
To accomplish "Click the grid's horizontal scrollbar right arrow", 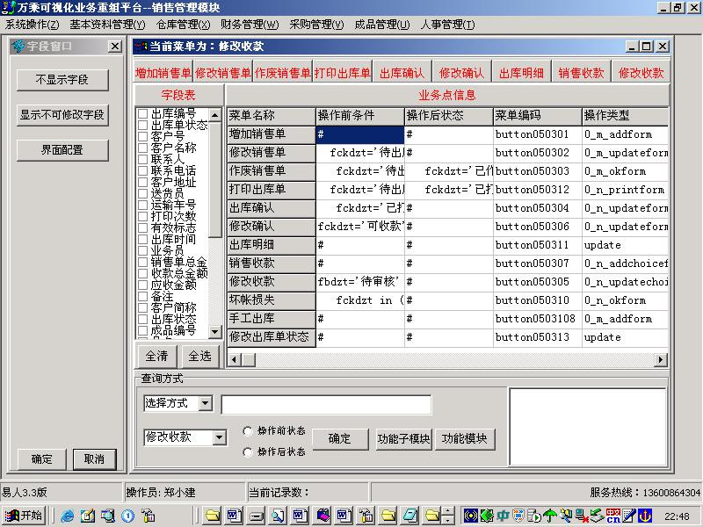I will point(661,359).
